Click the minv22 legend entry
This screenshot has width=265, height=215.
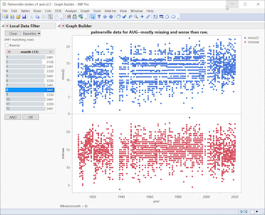[x=252, y=38]
